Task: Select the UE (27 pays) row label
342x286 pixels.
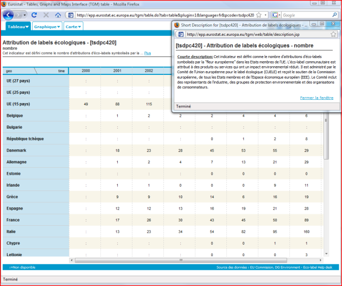Action: (x=18, y=81)
